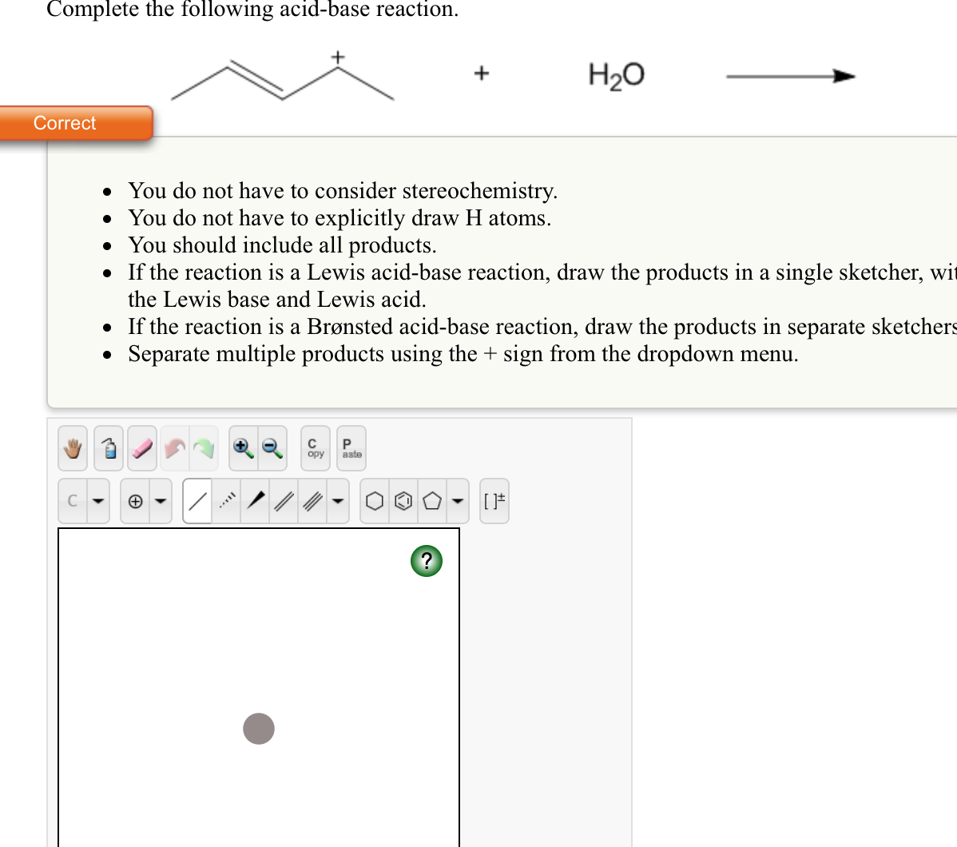Select the double bond tool
Screen dimensions: 957x847
coord(284,501)
